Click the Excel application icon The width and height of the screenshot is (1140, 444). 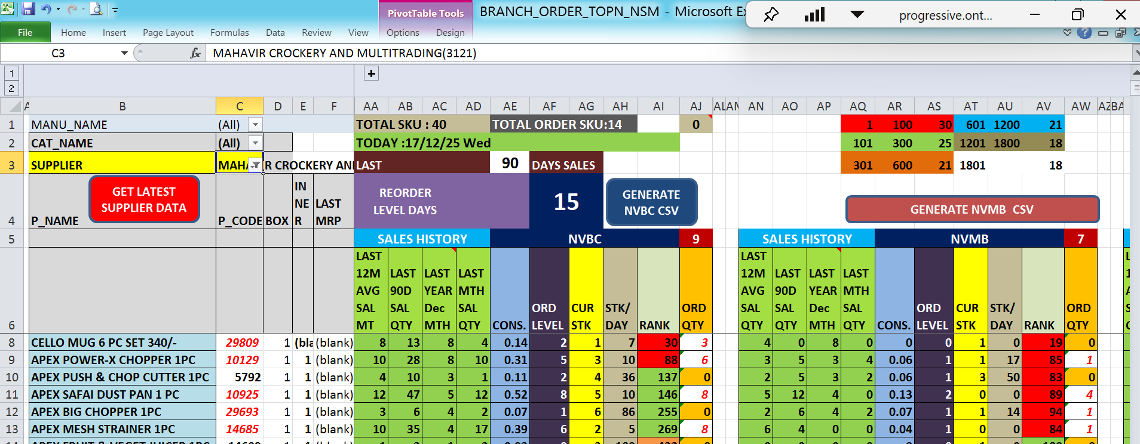coord(8,10)
